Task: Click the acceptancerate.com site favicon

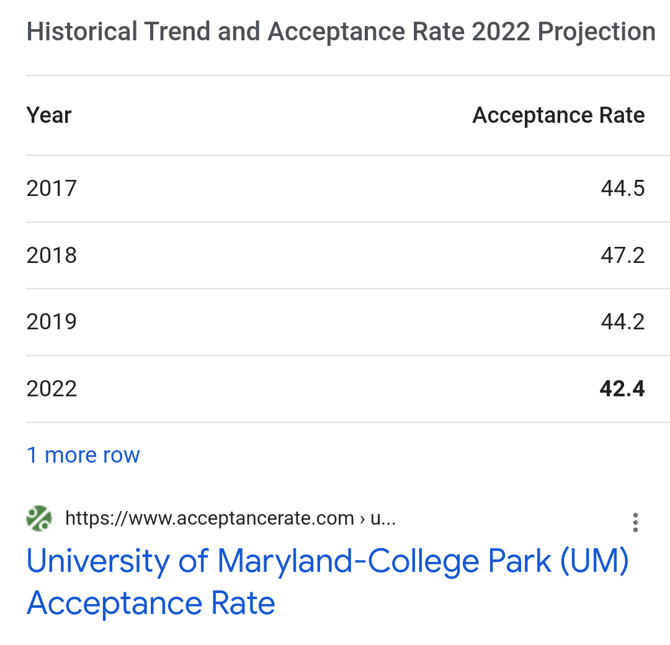Action: [39, 518]
